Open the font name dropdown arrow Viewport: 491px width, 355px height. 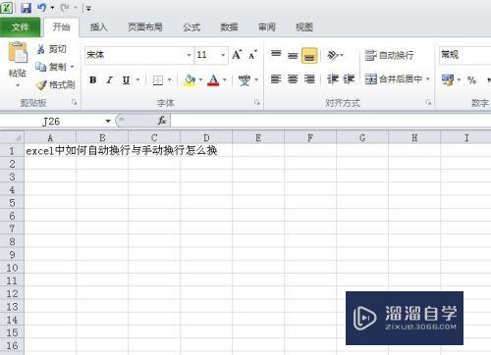[189, 55]
